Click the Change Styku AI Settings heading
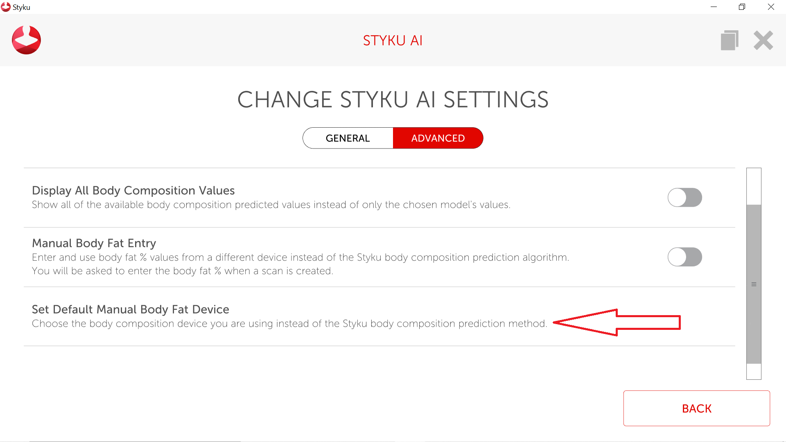786x442 pixels. (x=393, y=99)
